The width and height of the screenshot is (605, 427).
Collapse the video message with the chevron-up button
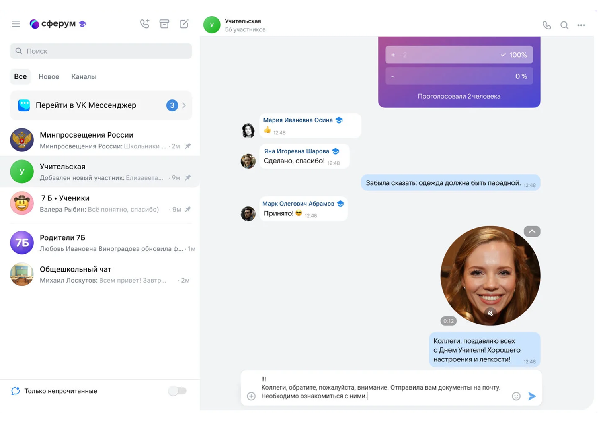click(532, 231)
